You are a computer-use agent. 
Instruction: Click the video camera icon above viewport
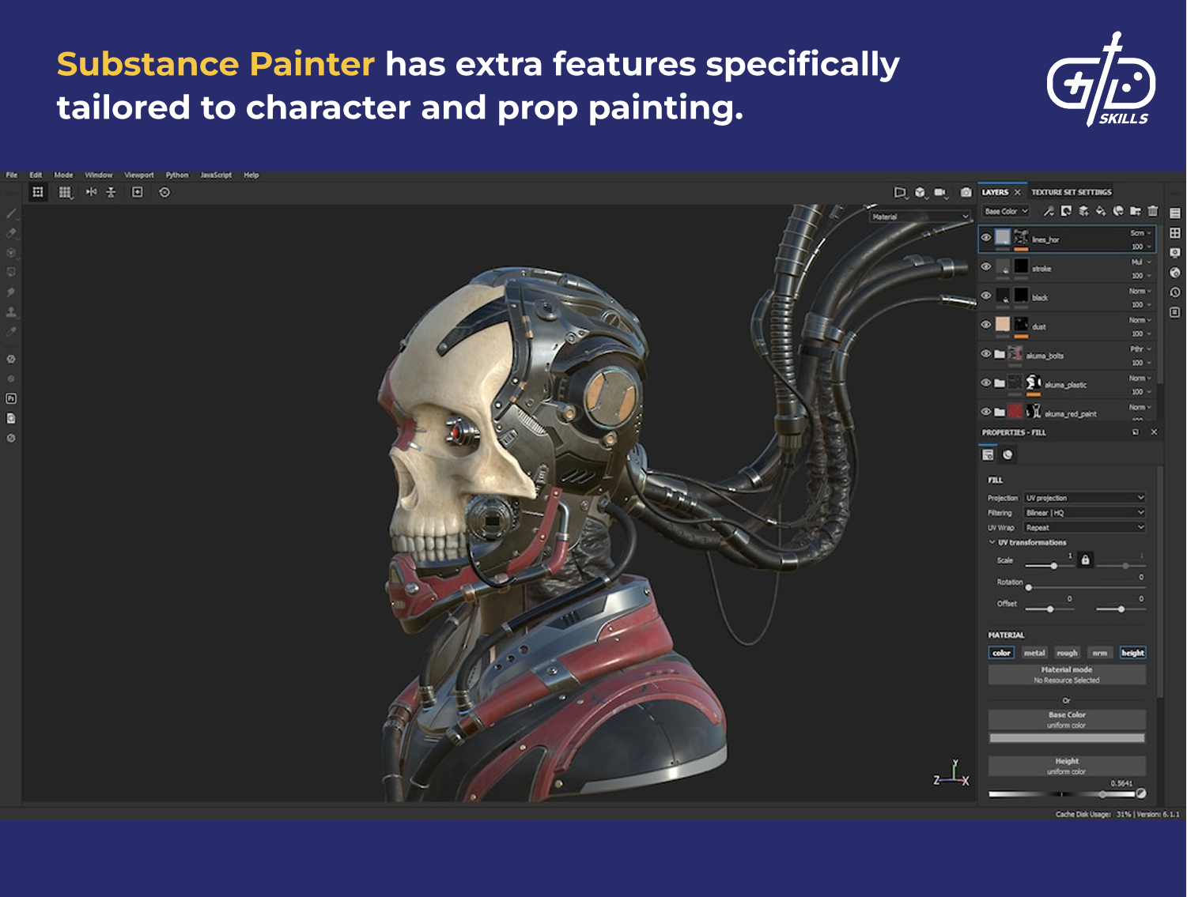coord(940,192)
